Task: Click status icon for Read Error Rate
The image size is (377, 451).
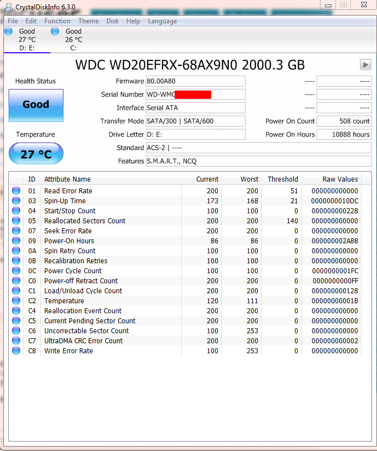Action: (x=17, y=191)
